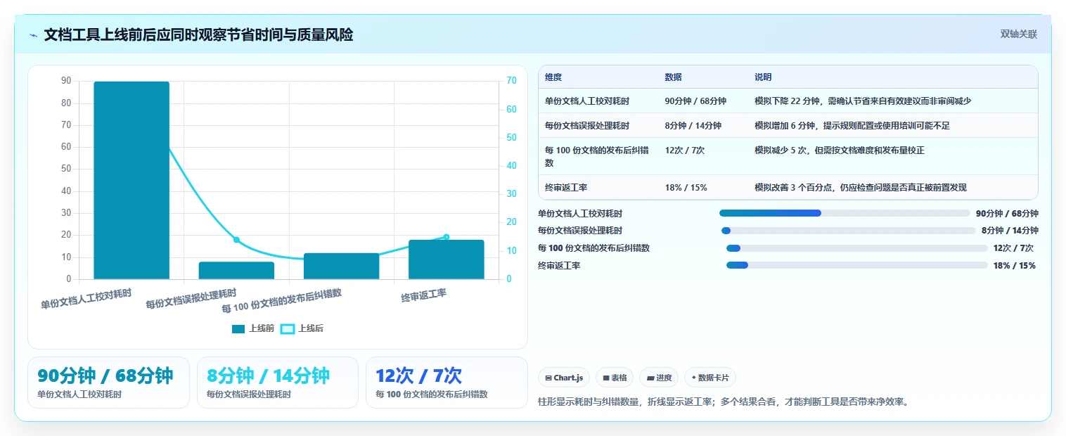Click the 90分钟 / 68分钟 data card
Viewport: 1066px width, 436px height.
[108, 383]
